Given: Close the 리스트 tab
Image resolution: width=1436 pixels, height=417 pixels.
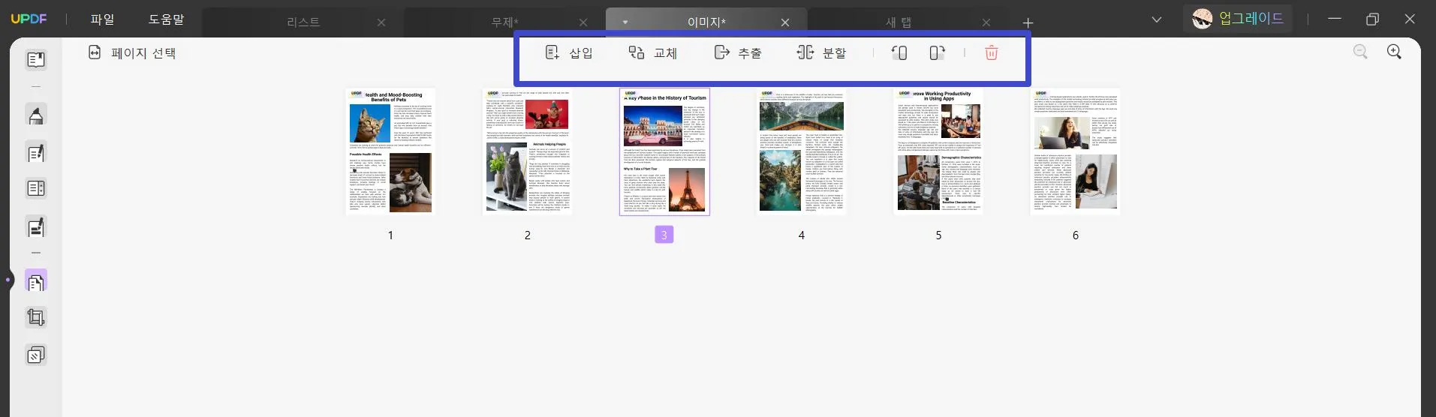Looking at the screenshot, I should [x=381, y=22].
